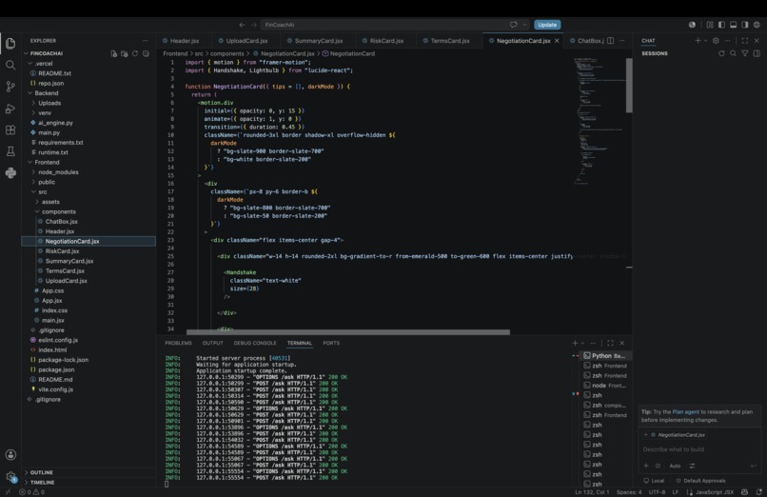Open new terminal profile dropdown arrow

tap(582, 343)
